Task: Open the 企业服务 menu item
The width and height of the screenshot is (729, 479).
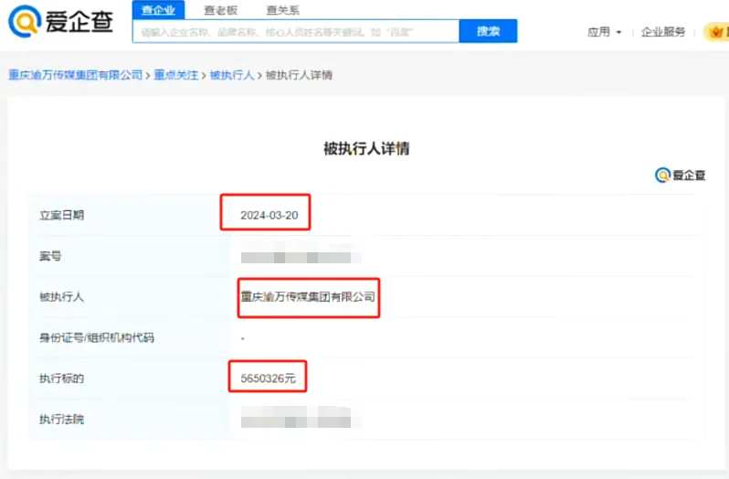Action: point(663,32)
